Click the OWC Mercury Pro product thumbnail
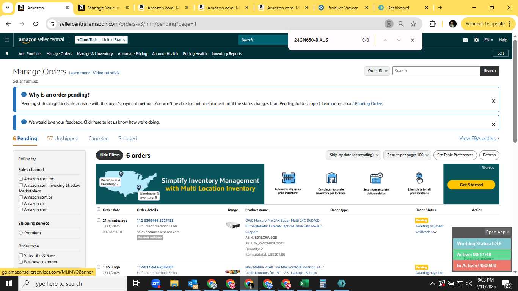 point(233,225)
